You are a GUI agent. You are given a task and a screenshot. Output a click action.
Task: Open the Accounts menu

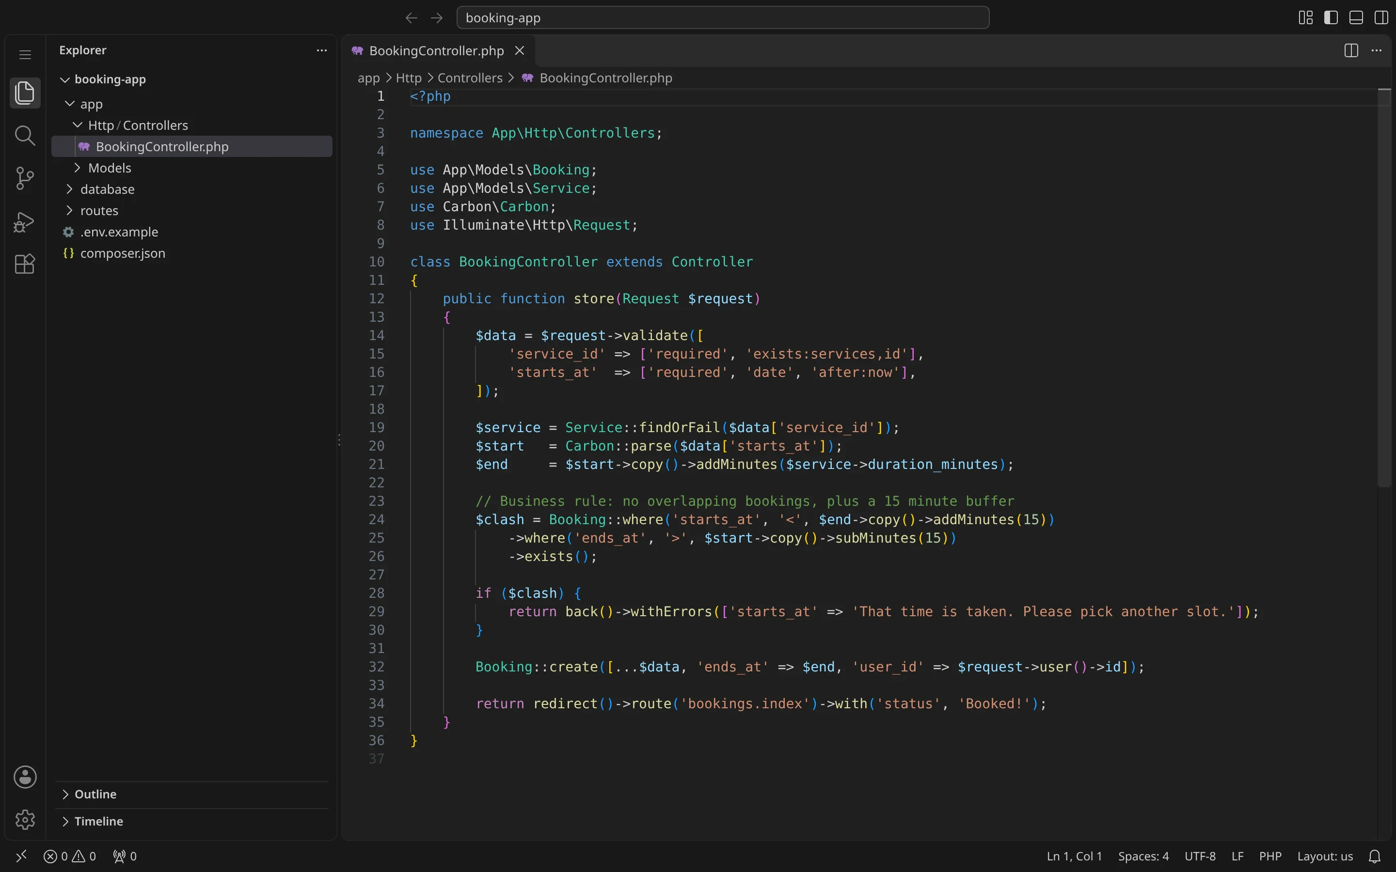25,777
